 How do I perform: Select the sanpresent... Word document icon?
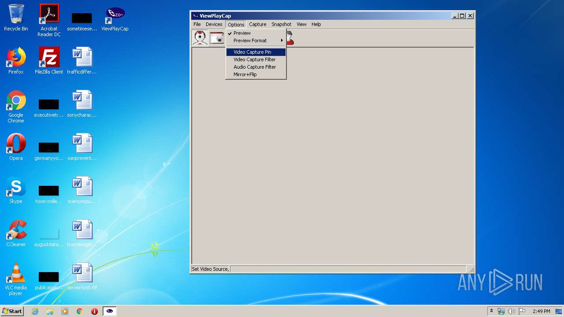(x=82, y=147)
